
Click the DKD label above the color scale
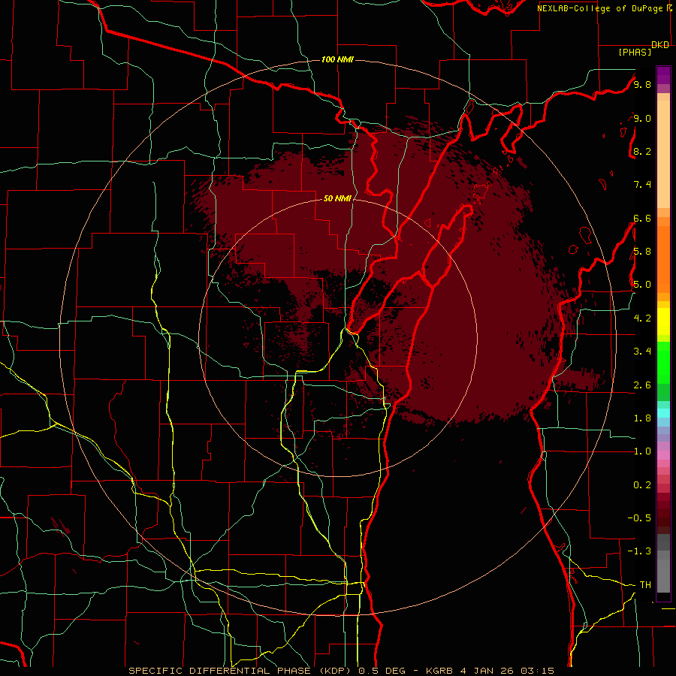(660, 45)
